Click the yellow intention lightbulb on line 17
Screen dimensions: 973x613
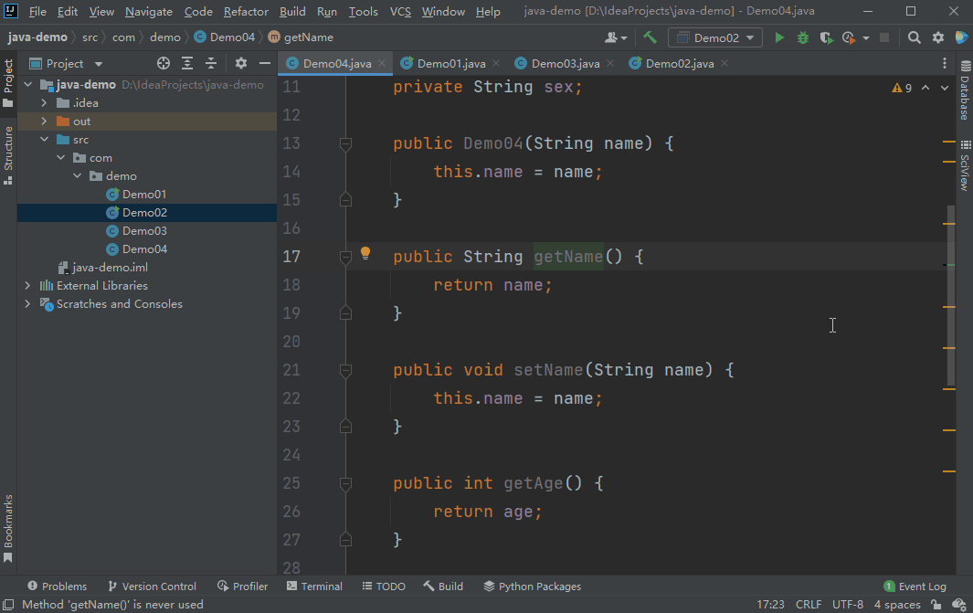[365, 253]
